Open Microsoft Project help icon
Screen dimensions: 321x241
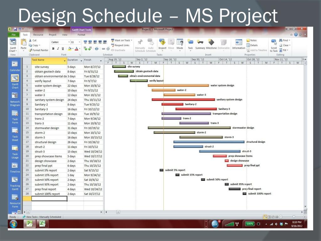pos(296,35)
